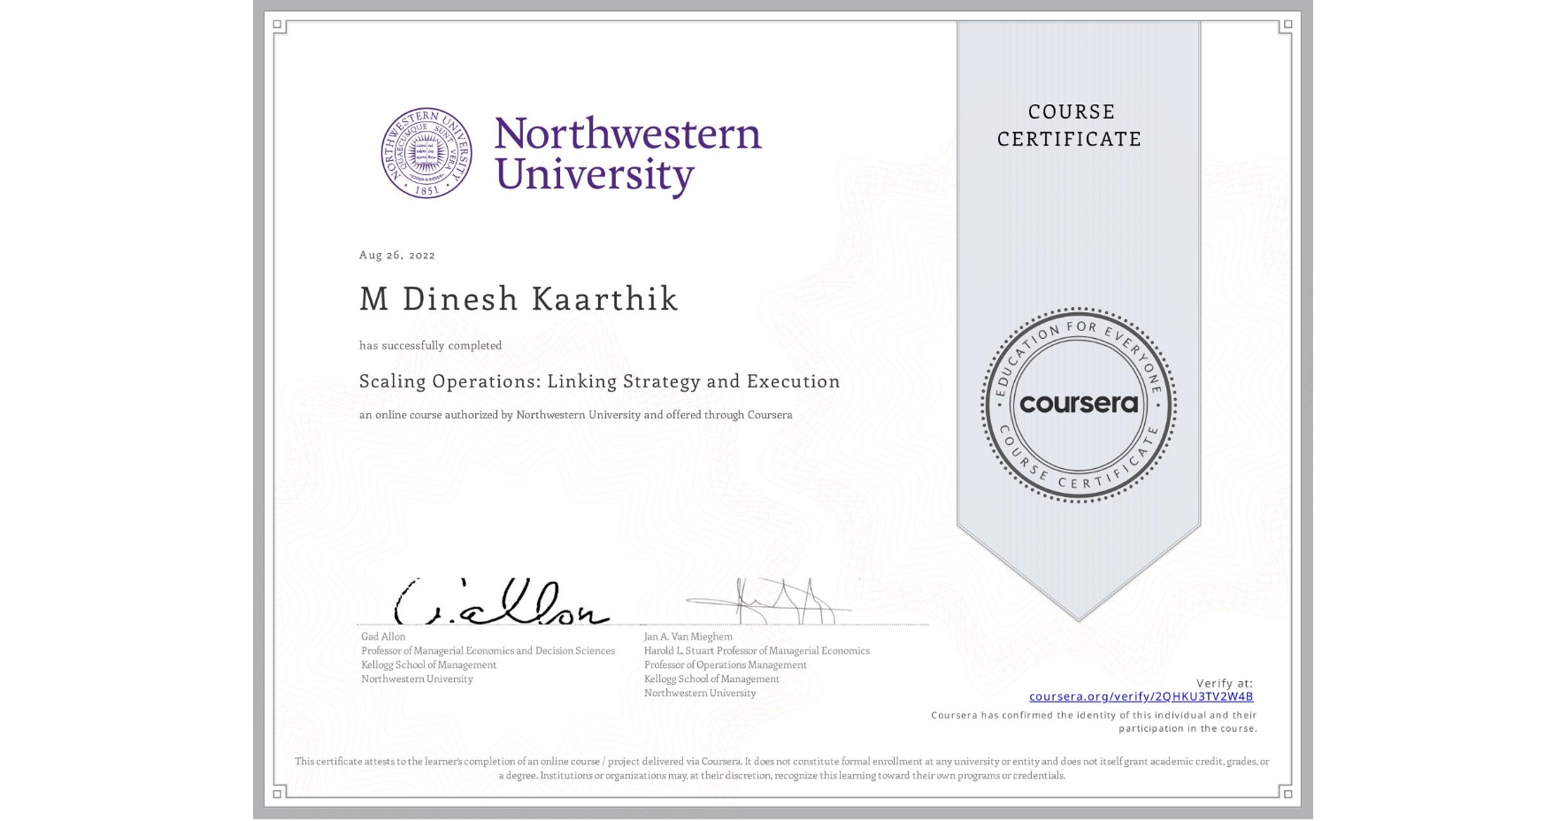The height and width of the screenshot is (821, 1568).
Task: Click the date Aug 26, 2022
Action: point(396,255)
